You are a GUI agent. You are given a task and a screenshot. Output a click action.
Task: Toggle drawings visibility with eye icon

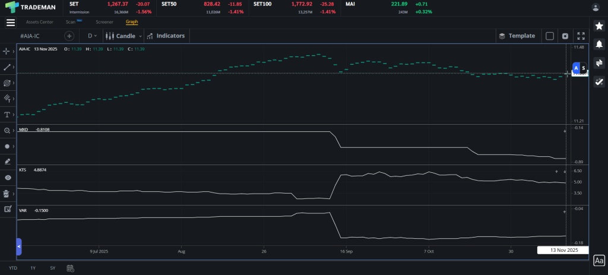(7, 178)
